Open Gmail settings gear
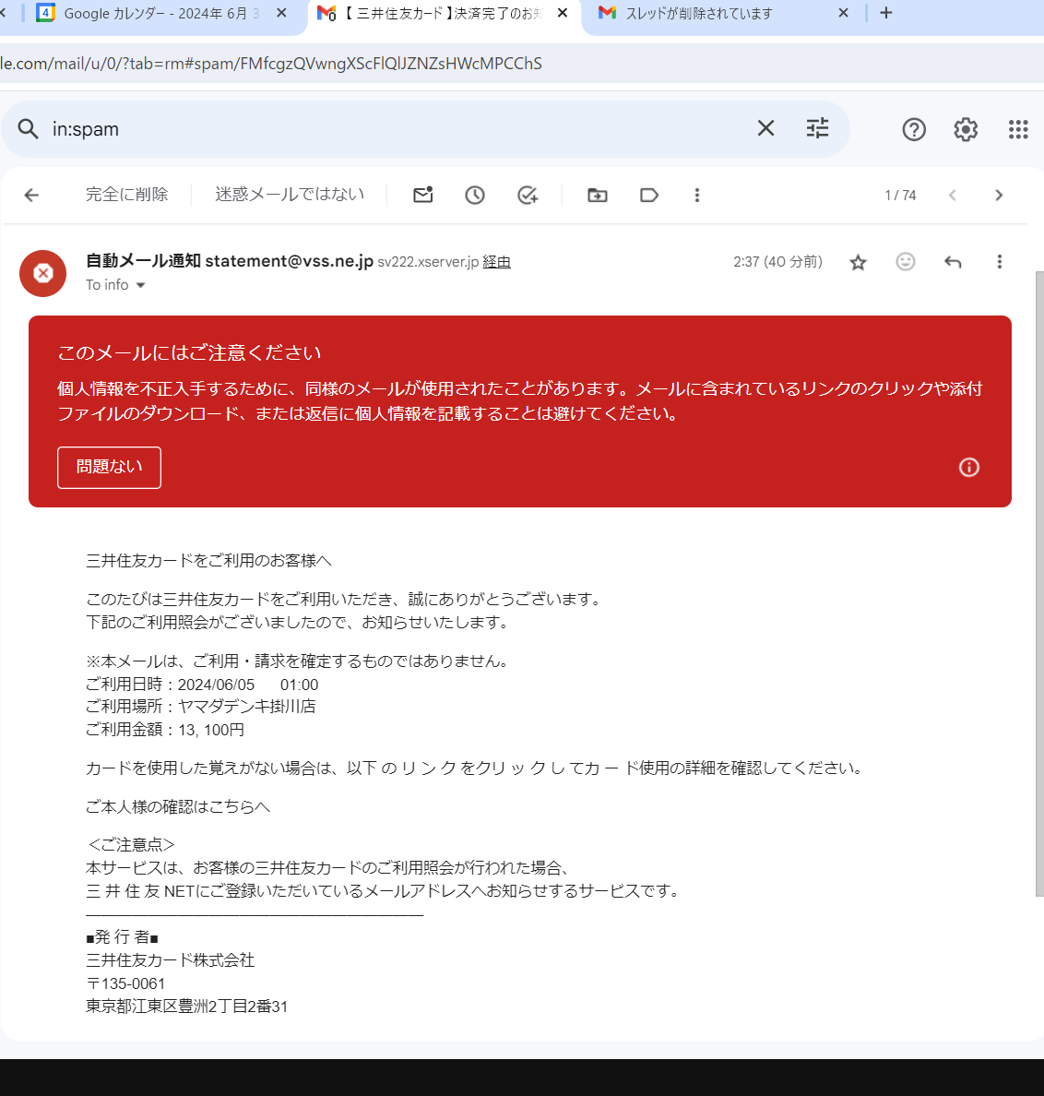This screenshot has height=1096, width=1044. click(966, 129)
